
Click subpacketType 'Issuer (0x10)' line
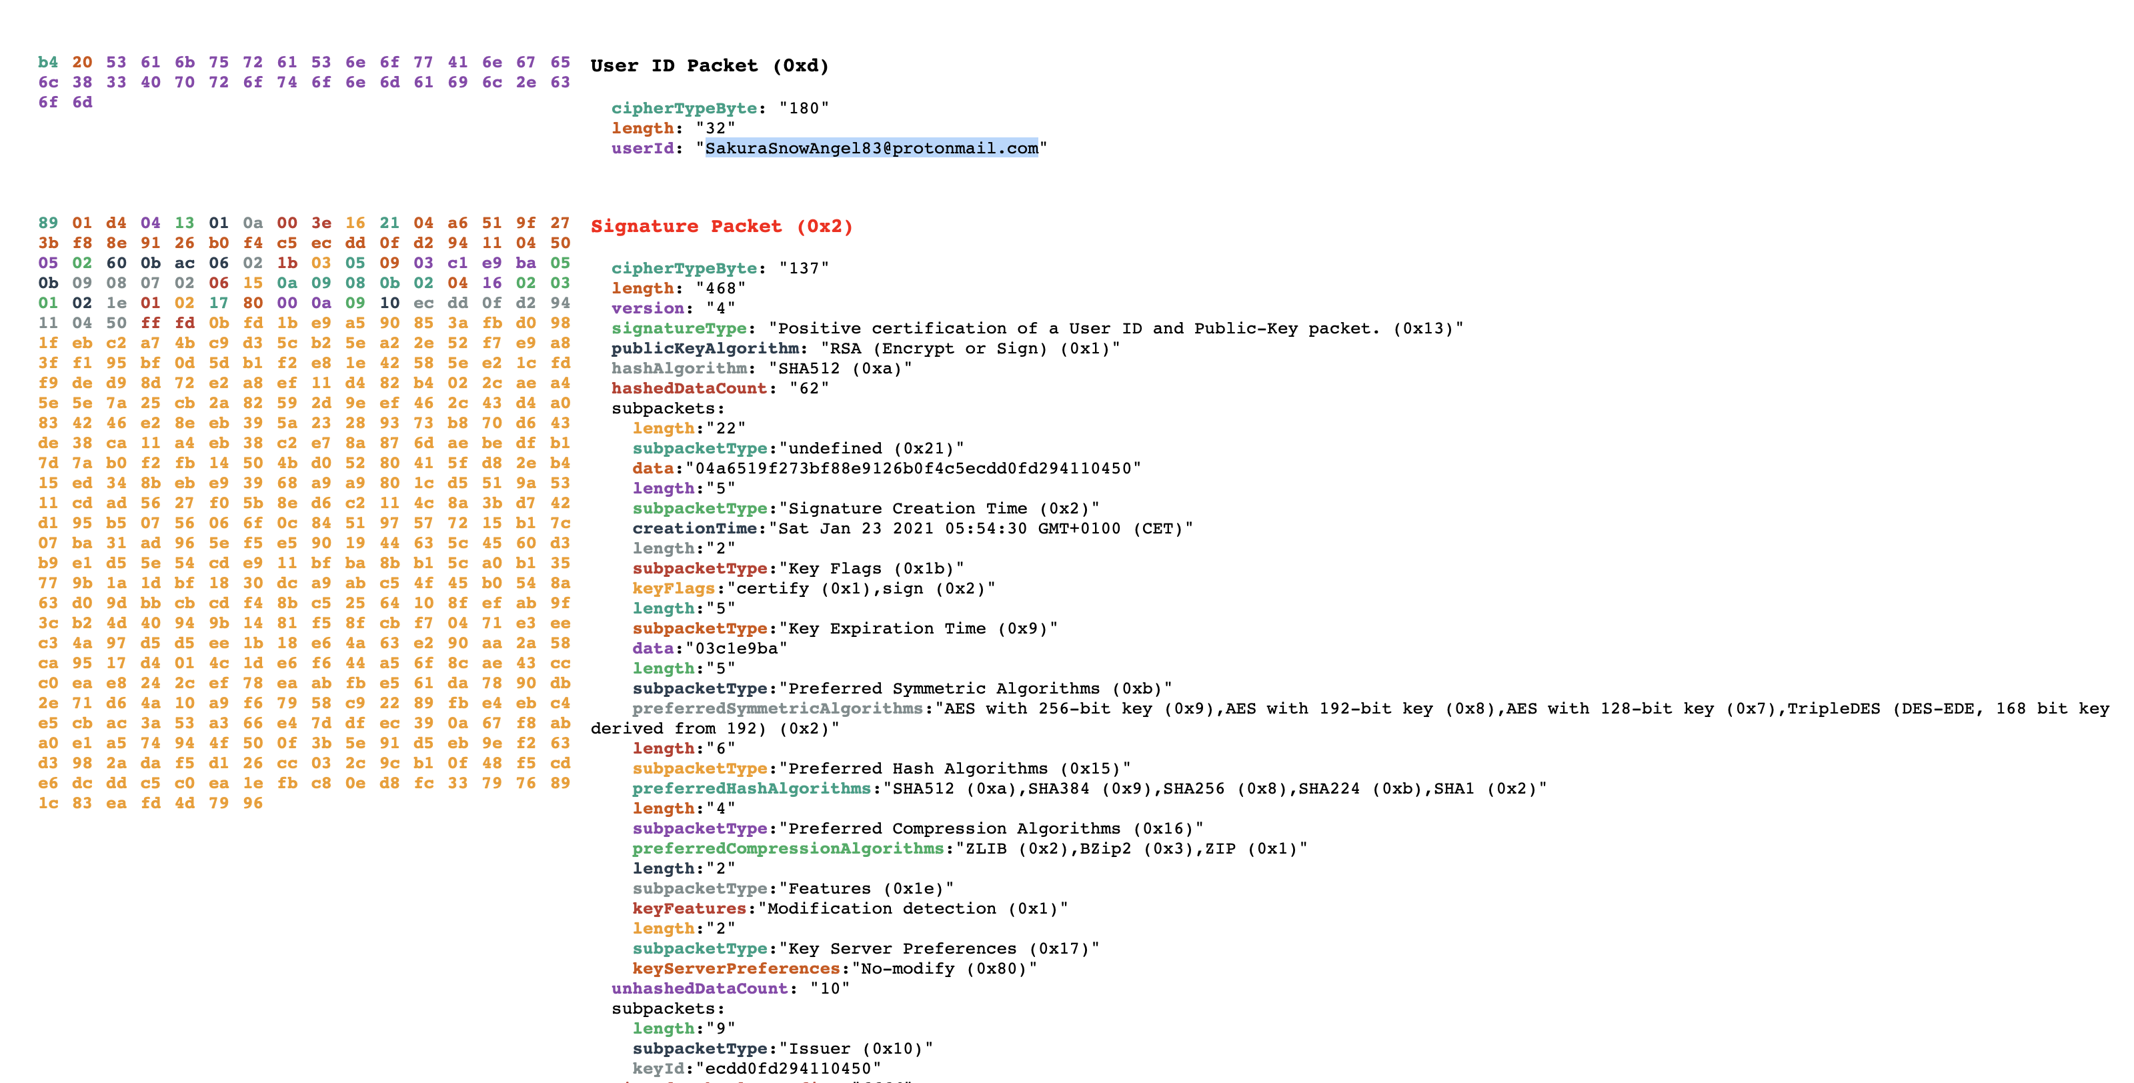pyautogui.click(x=783, y=1048)
